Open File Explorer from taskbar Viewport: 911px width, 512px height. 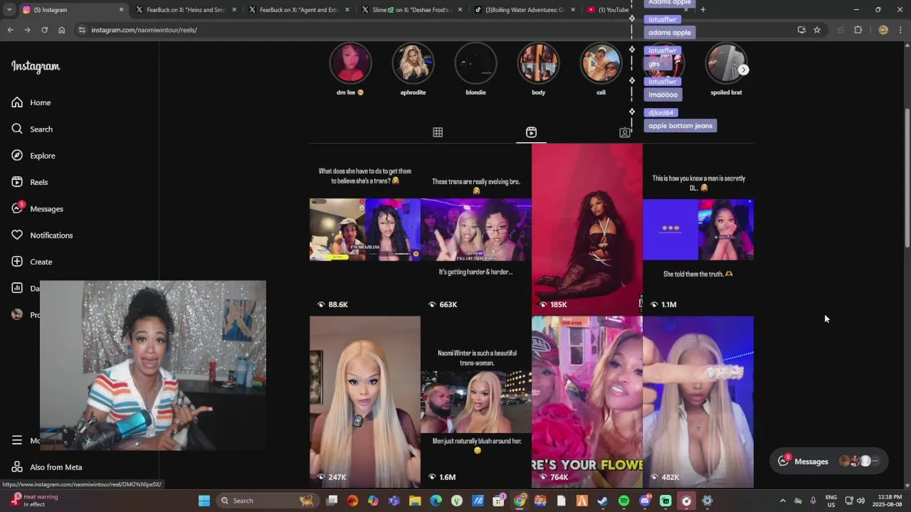415,501
